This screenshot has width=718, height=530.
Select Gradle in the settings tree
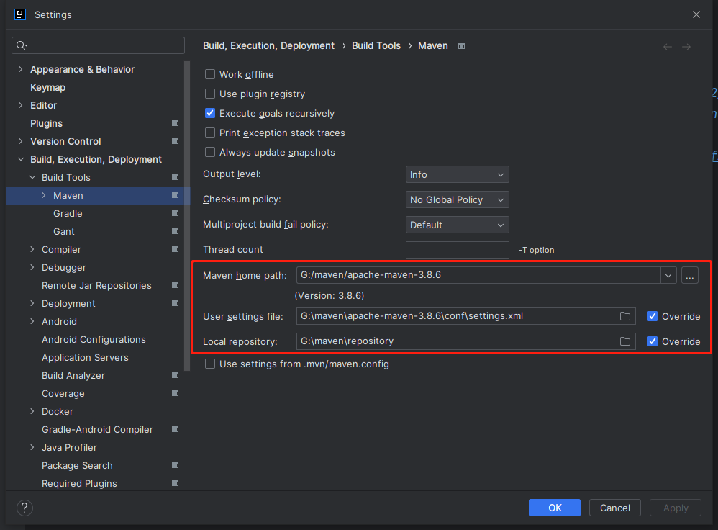pyautogui.click(x=68, y=214)
